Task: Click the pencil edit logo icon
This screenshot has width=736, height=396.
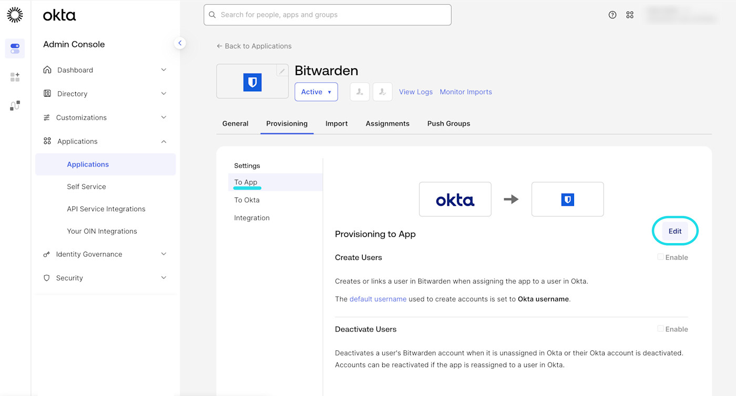Action: [x=282, y=70]
